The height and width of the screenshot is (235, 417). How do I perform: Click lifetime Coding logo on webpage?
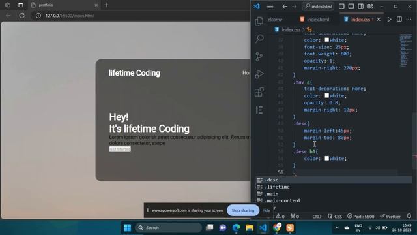coord(135,73)
